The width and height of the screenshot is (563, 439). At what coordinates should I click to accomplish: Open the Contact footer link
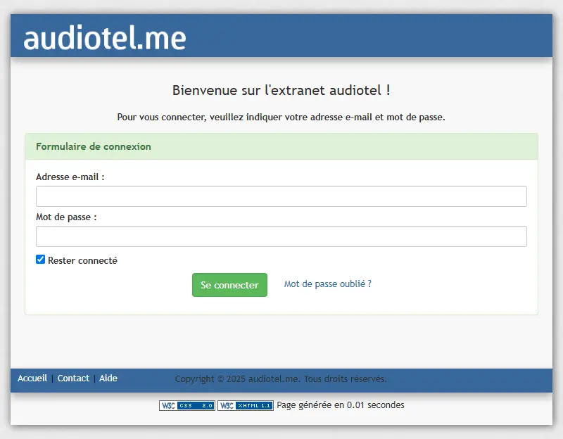(x=73, y=378)
